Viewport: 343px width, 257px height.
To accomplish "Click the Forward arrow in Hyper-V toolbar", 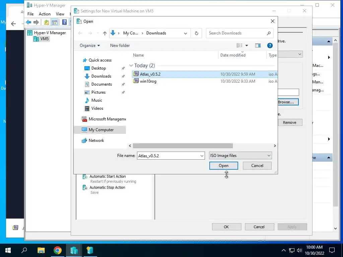I will 36,22.
